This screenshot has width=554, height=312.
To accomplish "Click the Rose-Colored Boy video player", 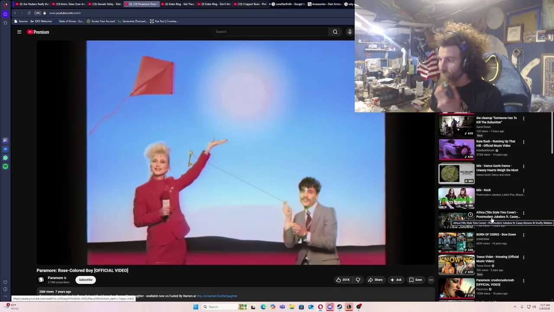I will tap(236, 153).
